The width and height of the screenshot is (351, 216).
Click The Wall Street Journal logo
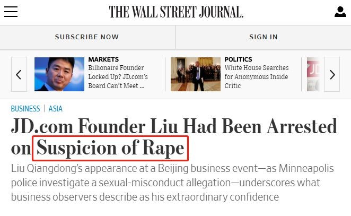(x=176, y=12)
